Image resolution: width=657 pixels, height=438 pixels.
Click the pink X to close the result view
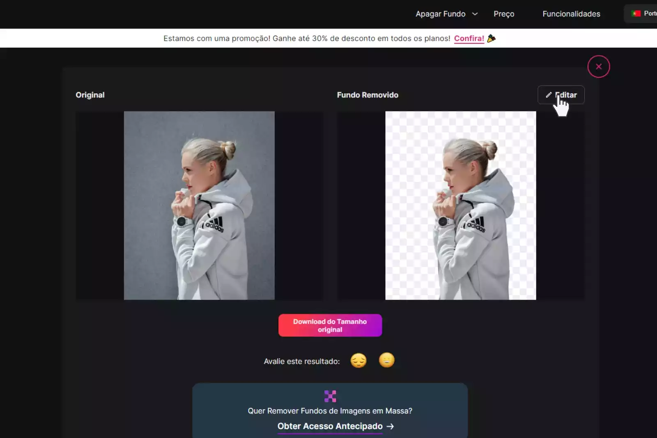(598, 66)
